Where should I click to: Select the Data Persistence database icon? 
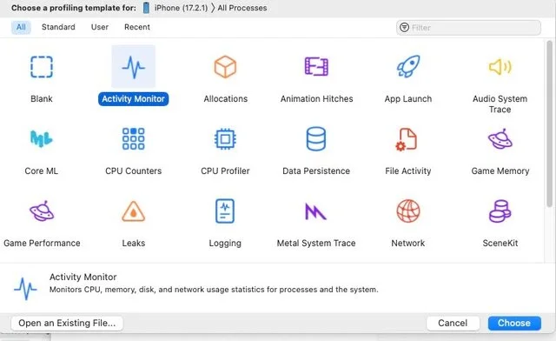316,139
